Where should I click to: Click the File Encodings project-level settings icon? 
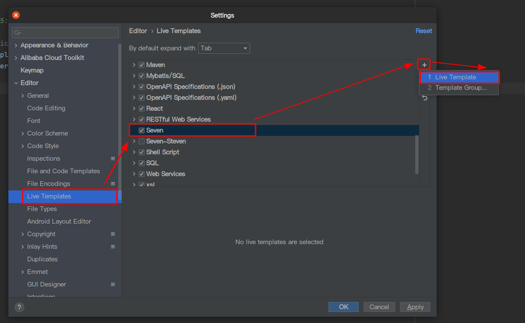(113, 184)
